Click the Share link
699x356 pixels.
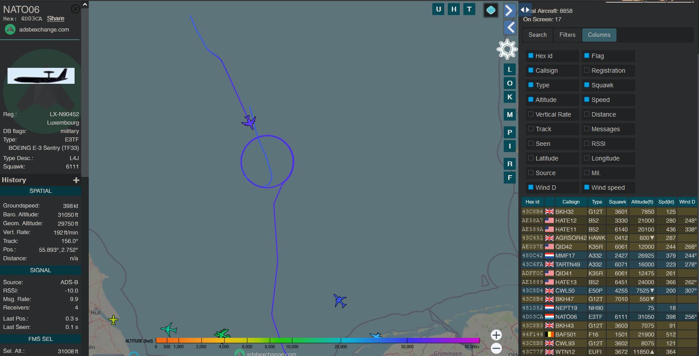(x=55, y=19)
